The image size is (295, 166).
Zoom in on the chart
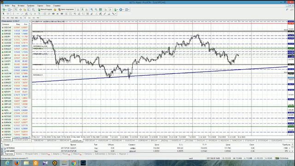point(92,9)
